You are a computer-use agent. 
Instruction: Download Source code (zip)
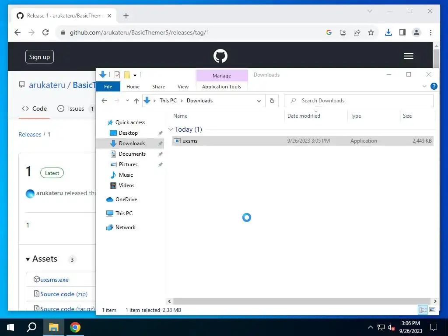64,294
